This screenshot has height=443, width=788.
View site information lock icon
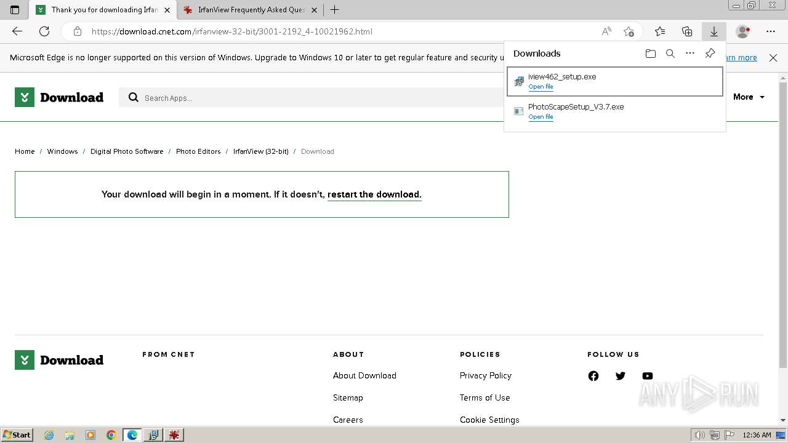tap(77, 31)
